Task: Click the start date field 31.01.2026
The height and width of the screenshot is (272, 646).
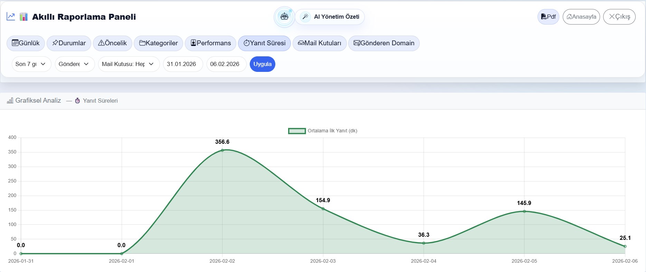Action: coord(182,64)
